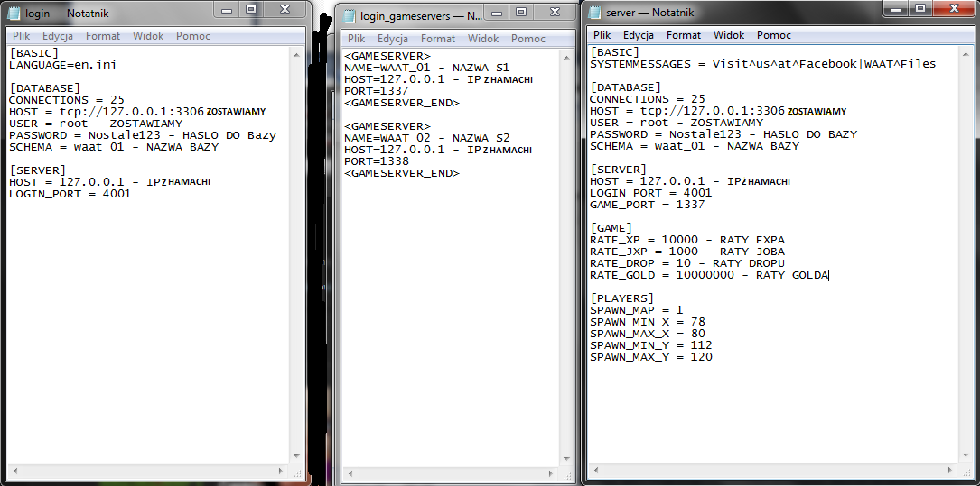The height and width of the screenshot is (486, 980).
Task: Minimize the login Notatnik window
Action: (x=228, y=9)
